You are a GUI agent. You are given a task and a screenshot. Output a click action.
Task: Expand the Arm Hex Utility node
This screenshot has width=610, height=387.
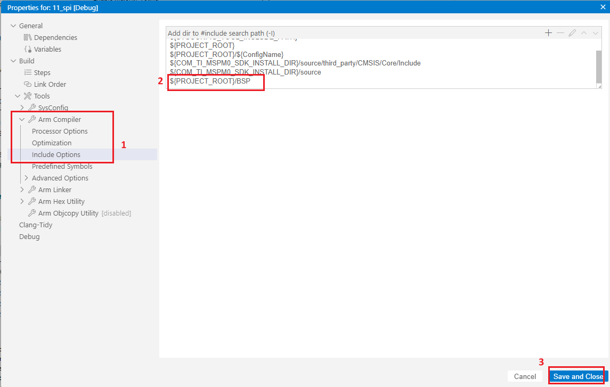22,201
